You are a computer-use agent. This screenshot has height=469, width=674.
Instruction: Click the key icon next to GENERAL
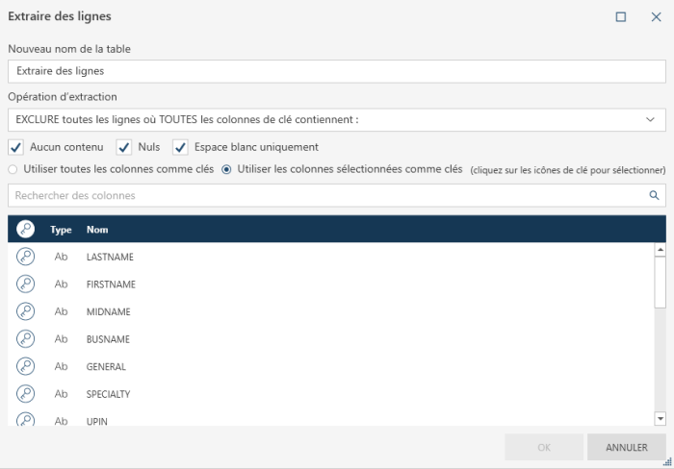coord(26,366)
